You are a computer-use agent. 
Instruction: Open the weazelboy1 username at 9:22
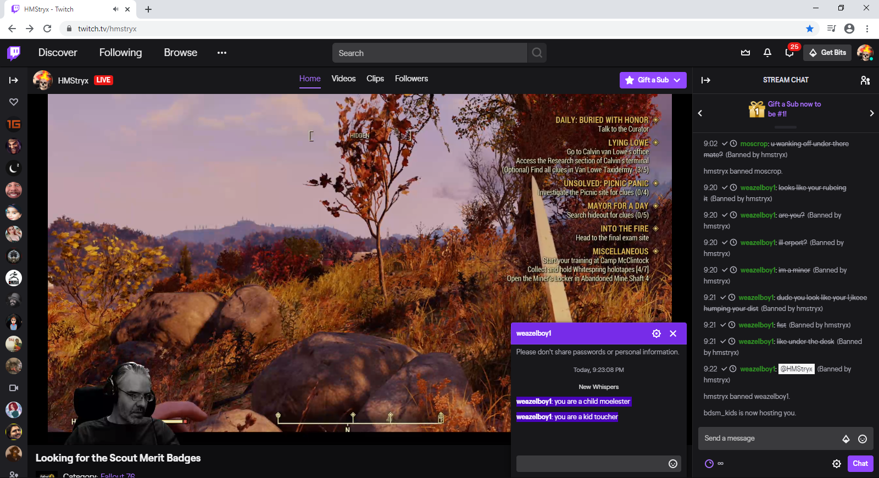(x=758, y=369)
